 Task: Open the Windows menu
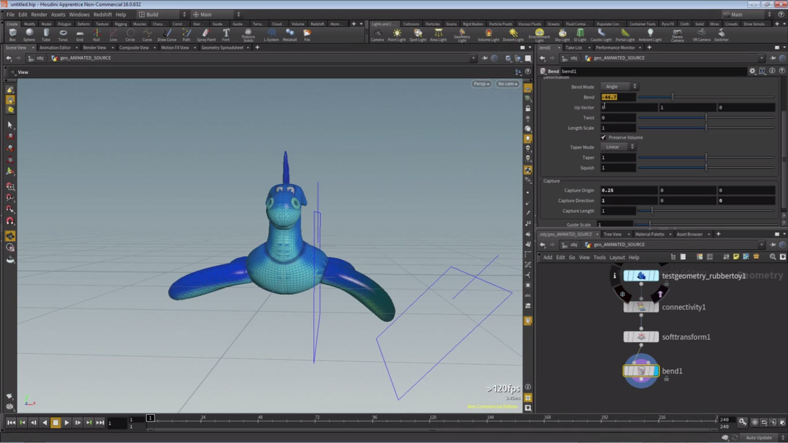80,14
